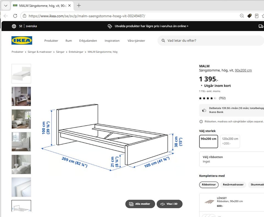Image resolution: width=264 pixels, height=217 pixels.
Task: Open the Erbjudanden menu
Action: (88, 41)
